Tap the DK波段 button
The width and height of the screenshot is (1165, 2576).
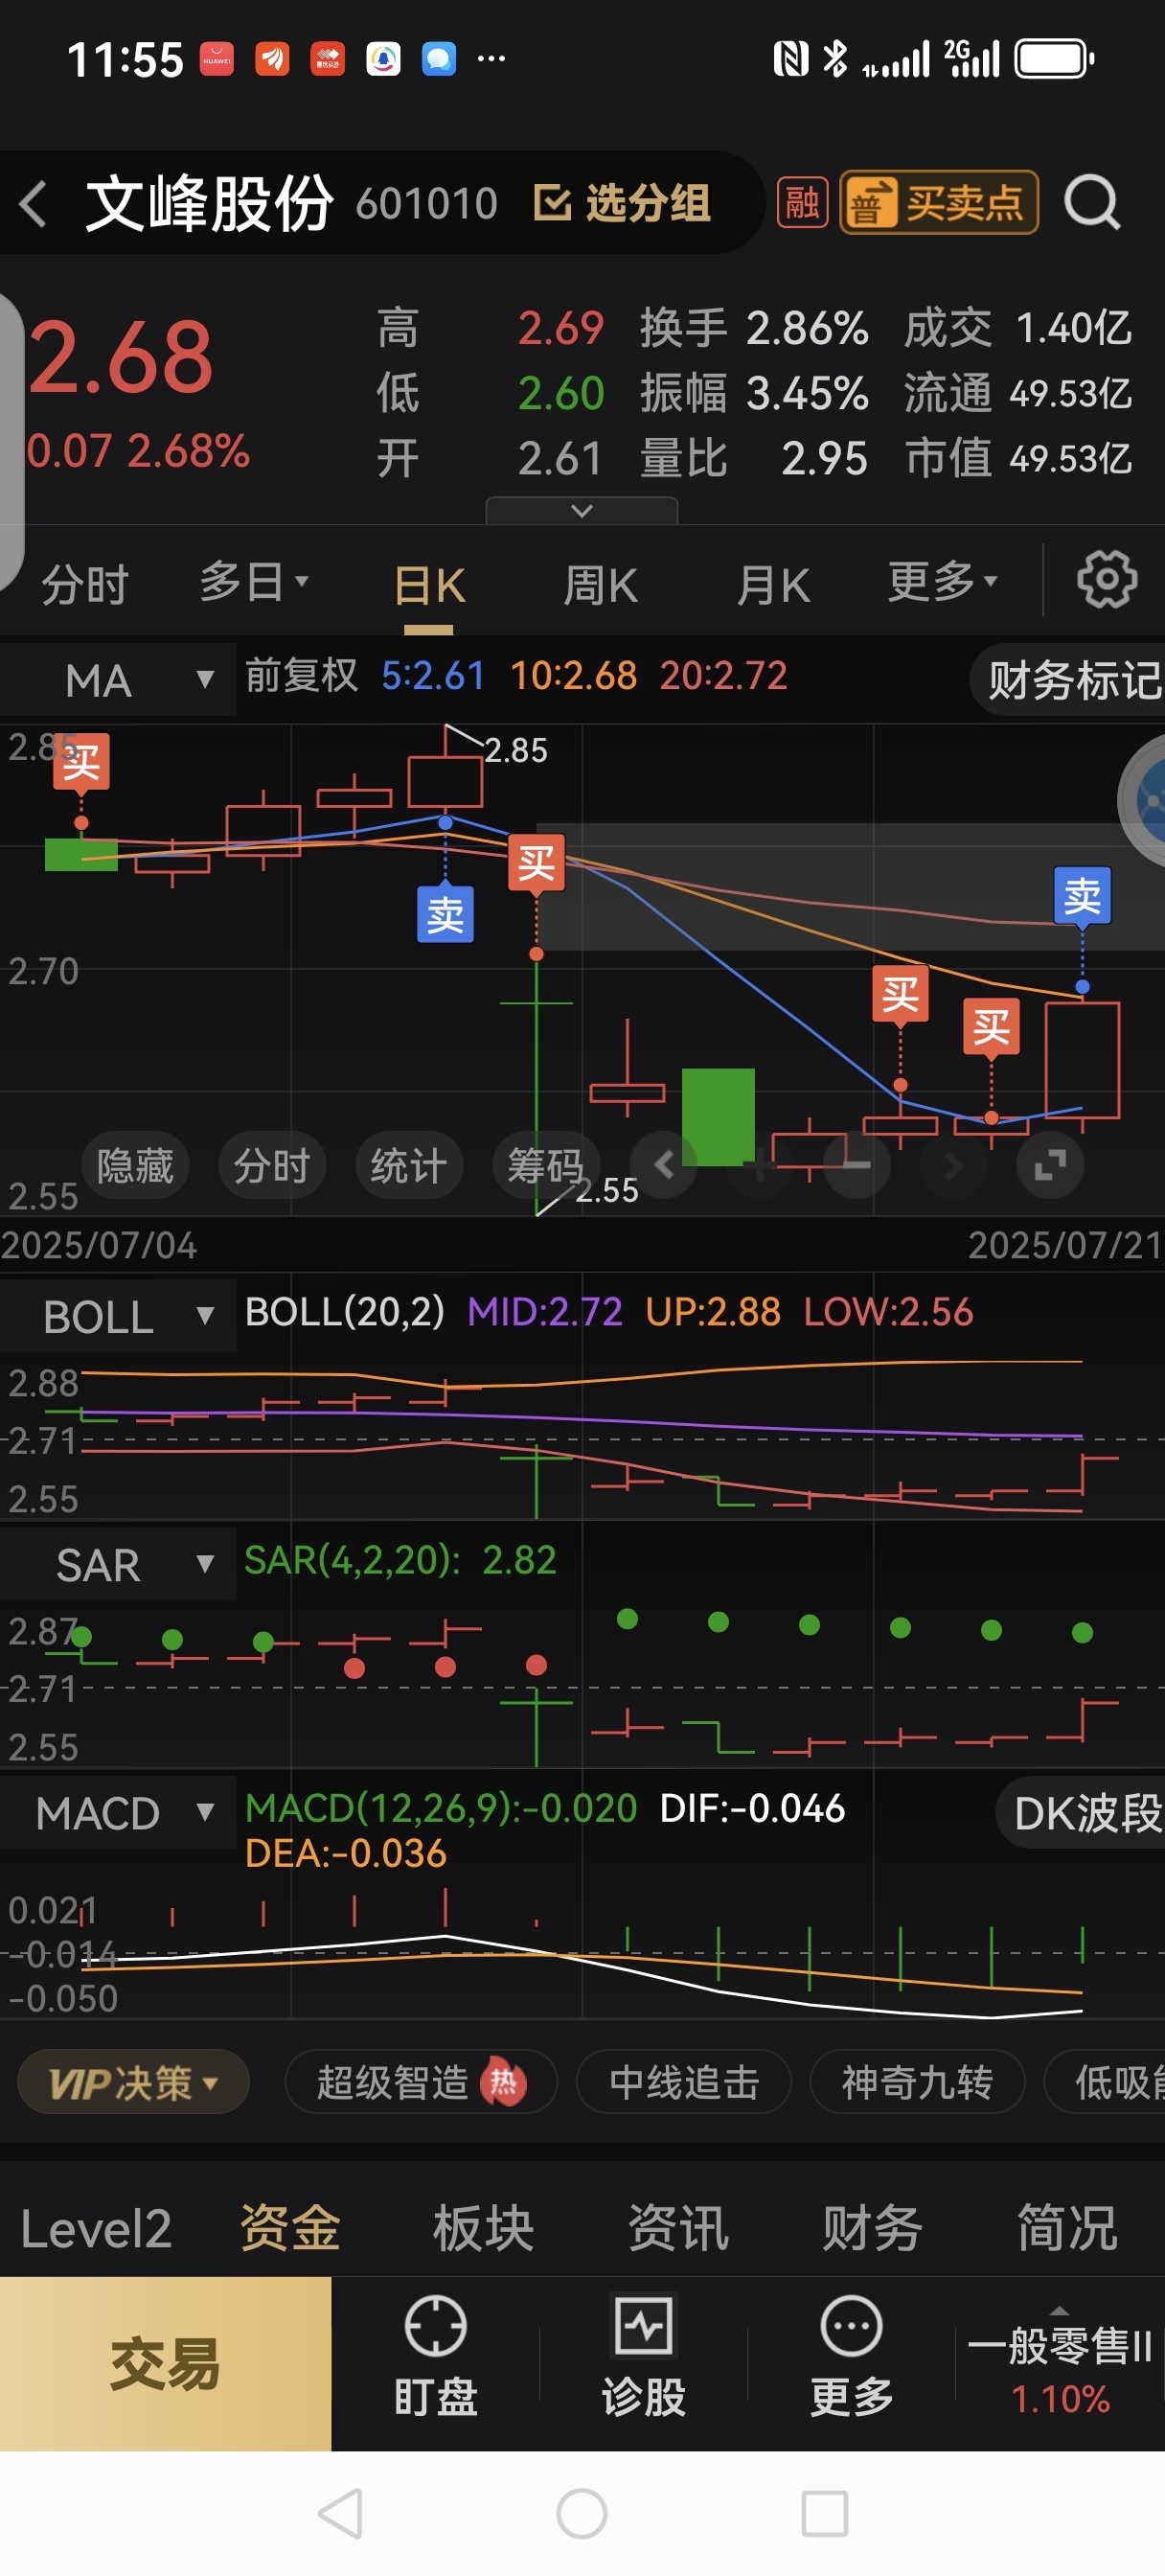coord(1081,1812)
